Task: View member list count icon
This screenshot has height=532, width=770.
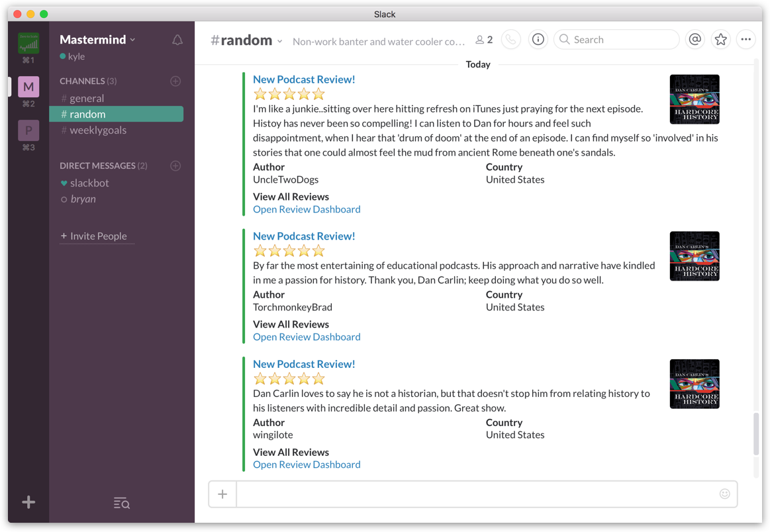Action: (x=484, y=40)
